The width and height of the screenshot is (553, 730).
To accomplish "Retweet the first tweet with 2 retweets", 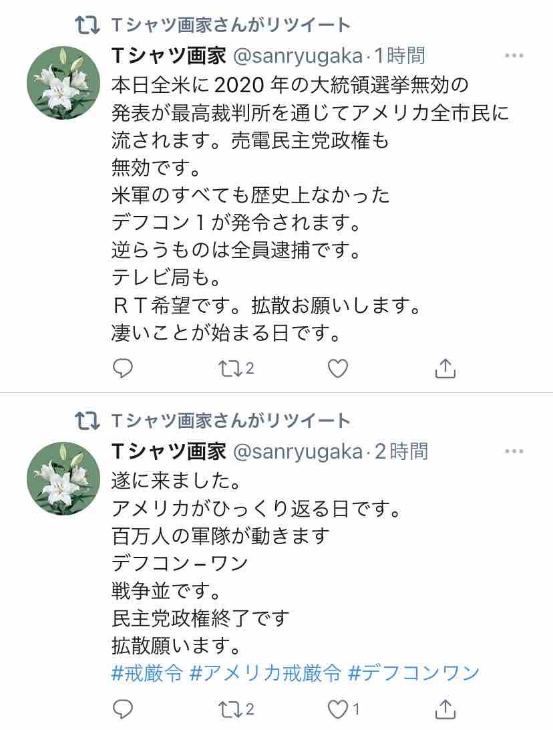I will [x=230, y=368].
